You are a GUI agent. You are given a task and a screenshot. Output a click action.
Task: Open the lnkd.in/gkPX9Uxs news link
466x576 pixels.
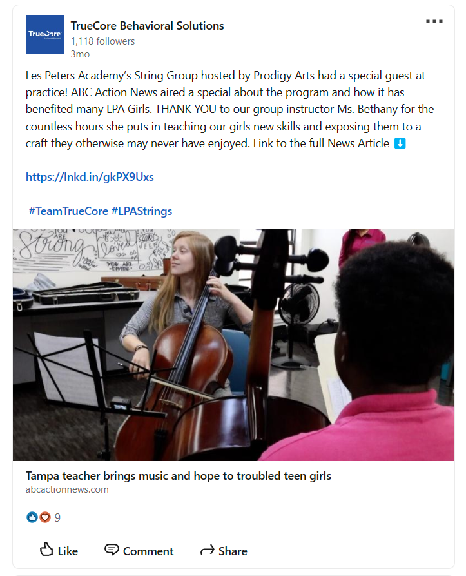(x=90, y=177)
